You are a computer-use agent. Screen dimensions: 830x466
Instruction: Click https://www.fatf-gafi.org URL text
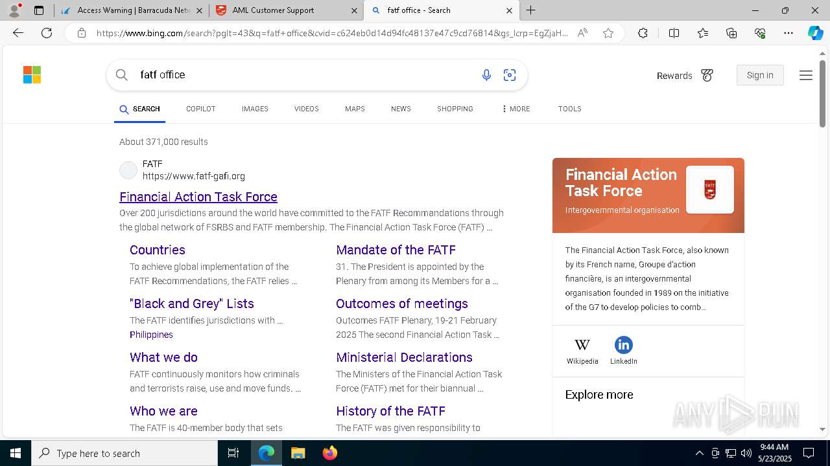[x=194, y=176]
